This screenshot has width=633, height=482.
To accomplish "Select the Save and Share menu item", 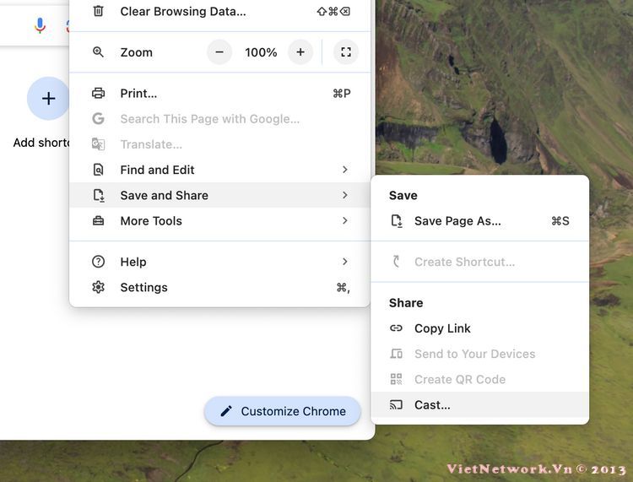I will (164, 195).
